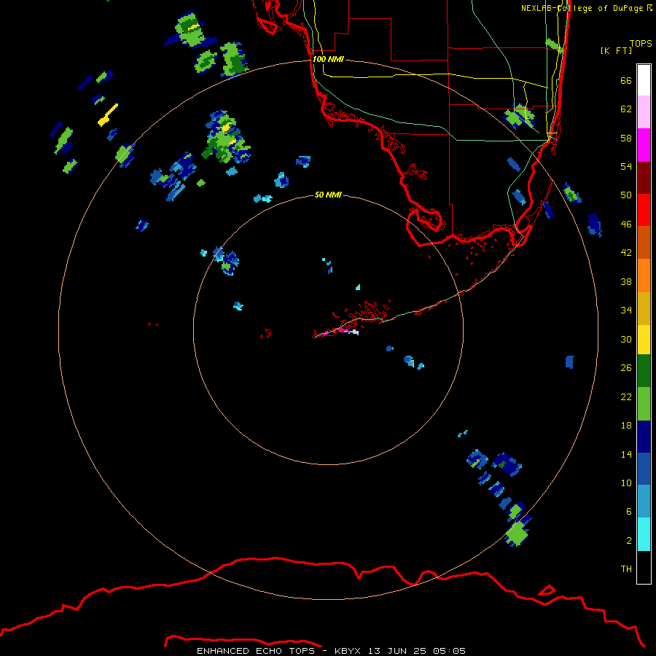Screen dimensions: 656x656
Task: Select the light pink legend color block
Action: point(644,112)
